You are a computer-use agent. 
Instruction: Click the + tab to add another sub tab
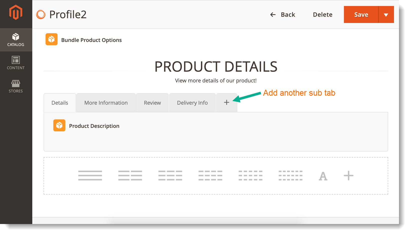click(226, 102)
